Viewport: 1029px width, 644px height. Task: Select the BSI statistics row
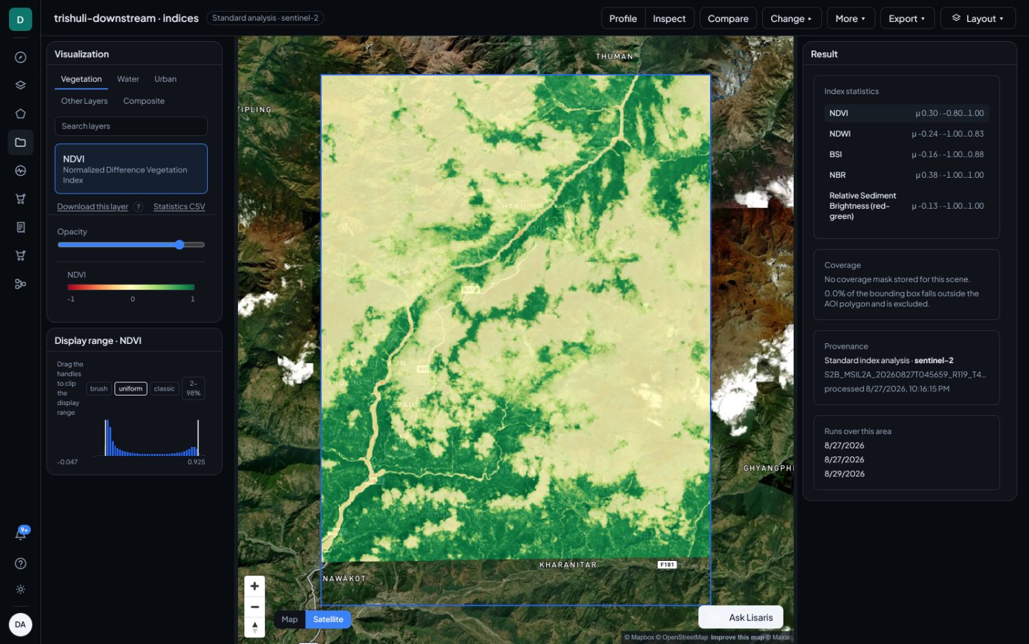(906, 154)
